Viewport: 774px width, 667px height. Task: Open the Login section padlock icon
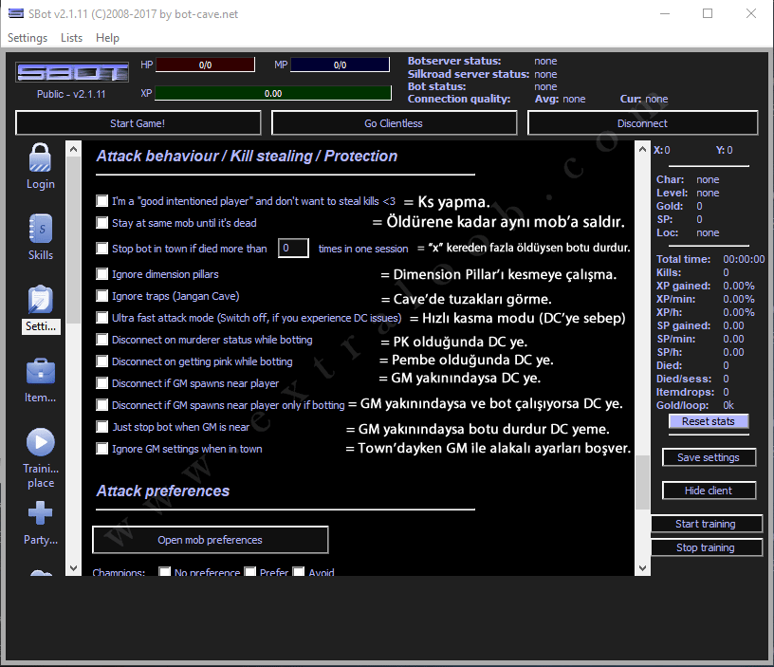(x=40, y=157)
